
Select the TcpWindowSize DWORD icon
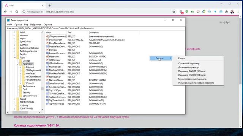[47, 104]
